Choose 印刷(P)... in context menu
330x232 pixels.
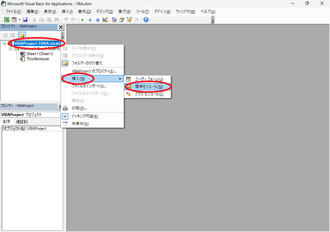point(92,108)
